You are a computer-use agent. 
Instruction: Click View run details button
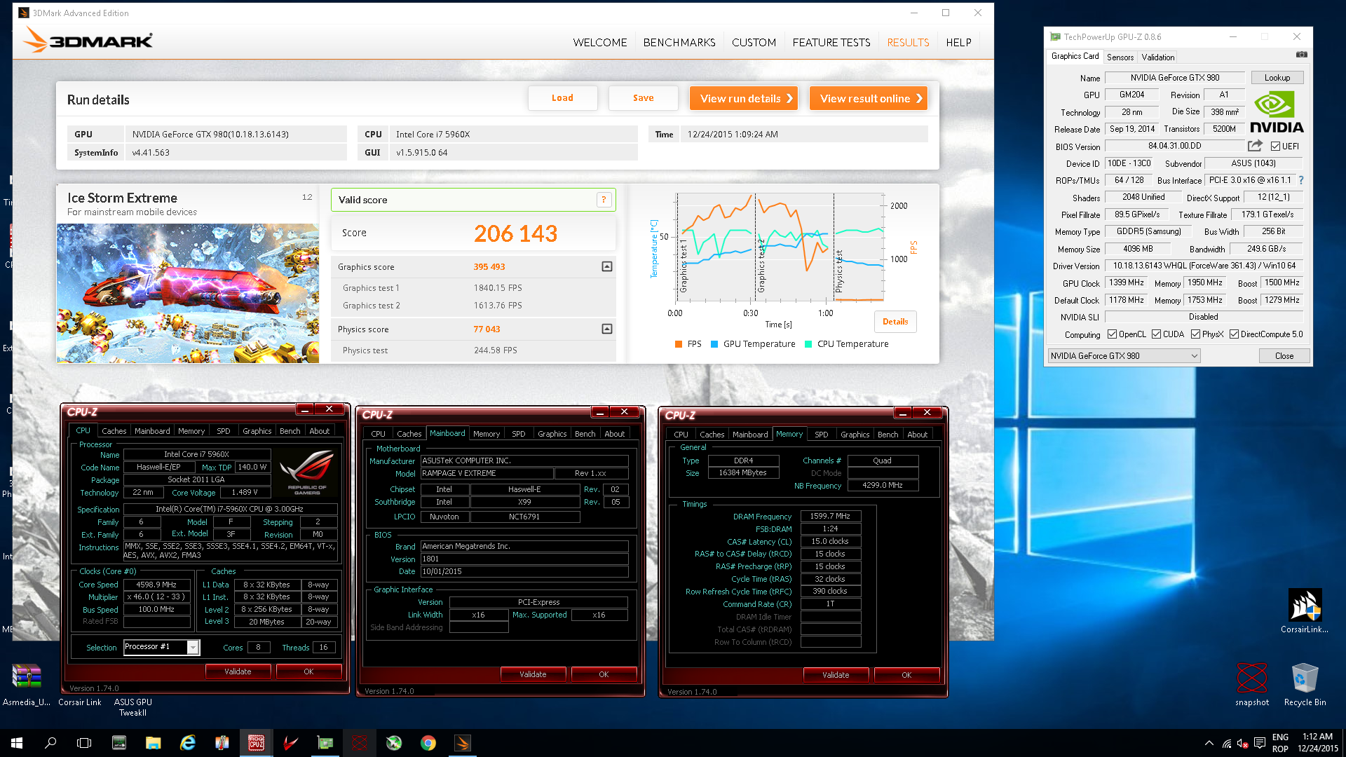click(x=745, y=98)
